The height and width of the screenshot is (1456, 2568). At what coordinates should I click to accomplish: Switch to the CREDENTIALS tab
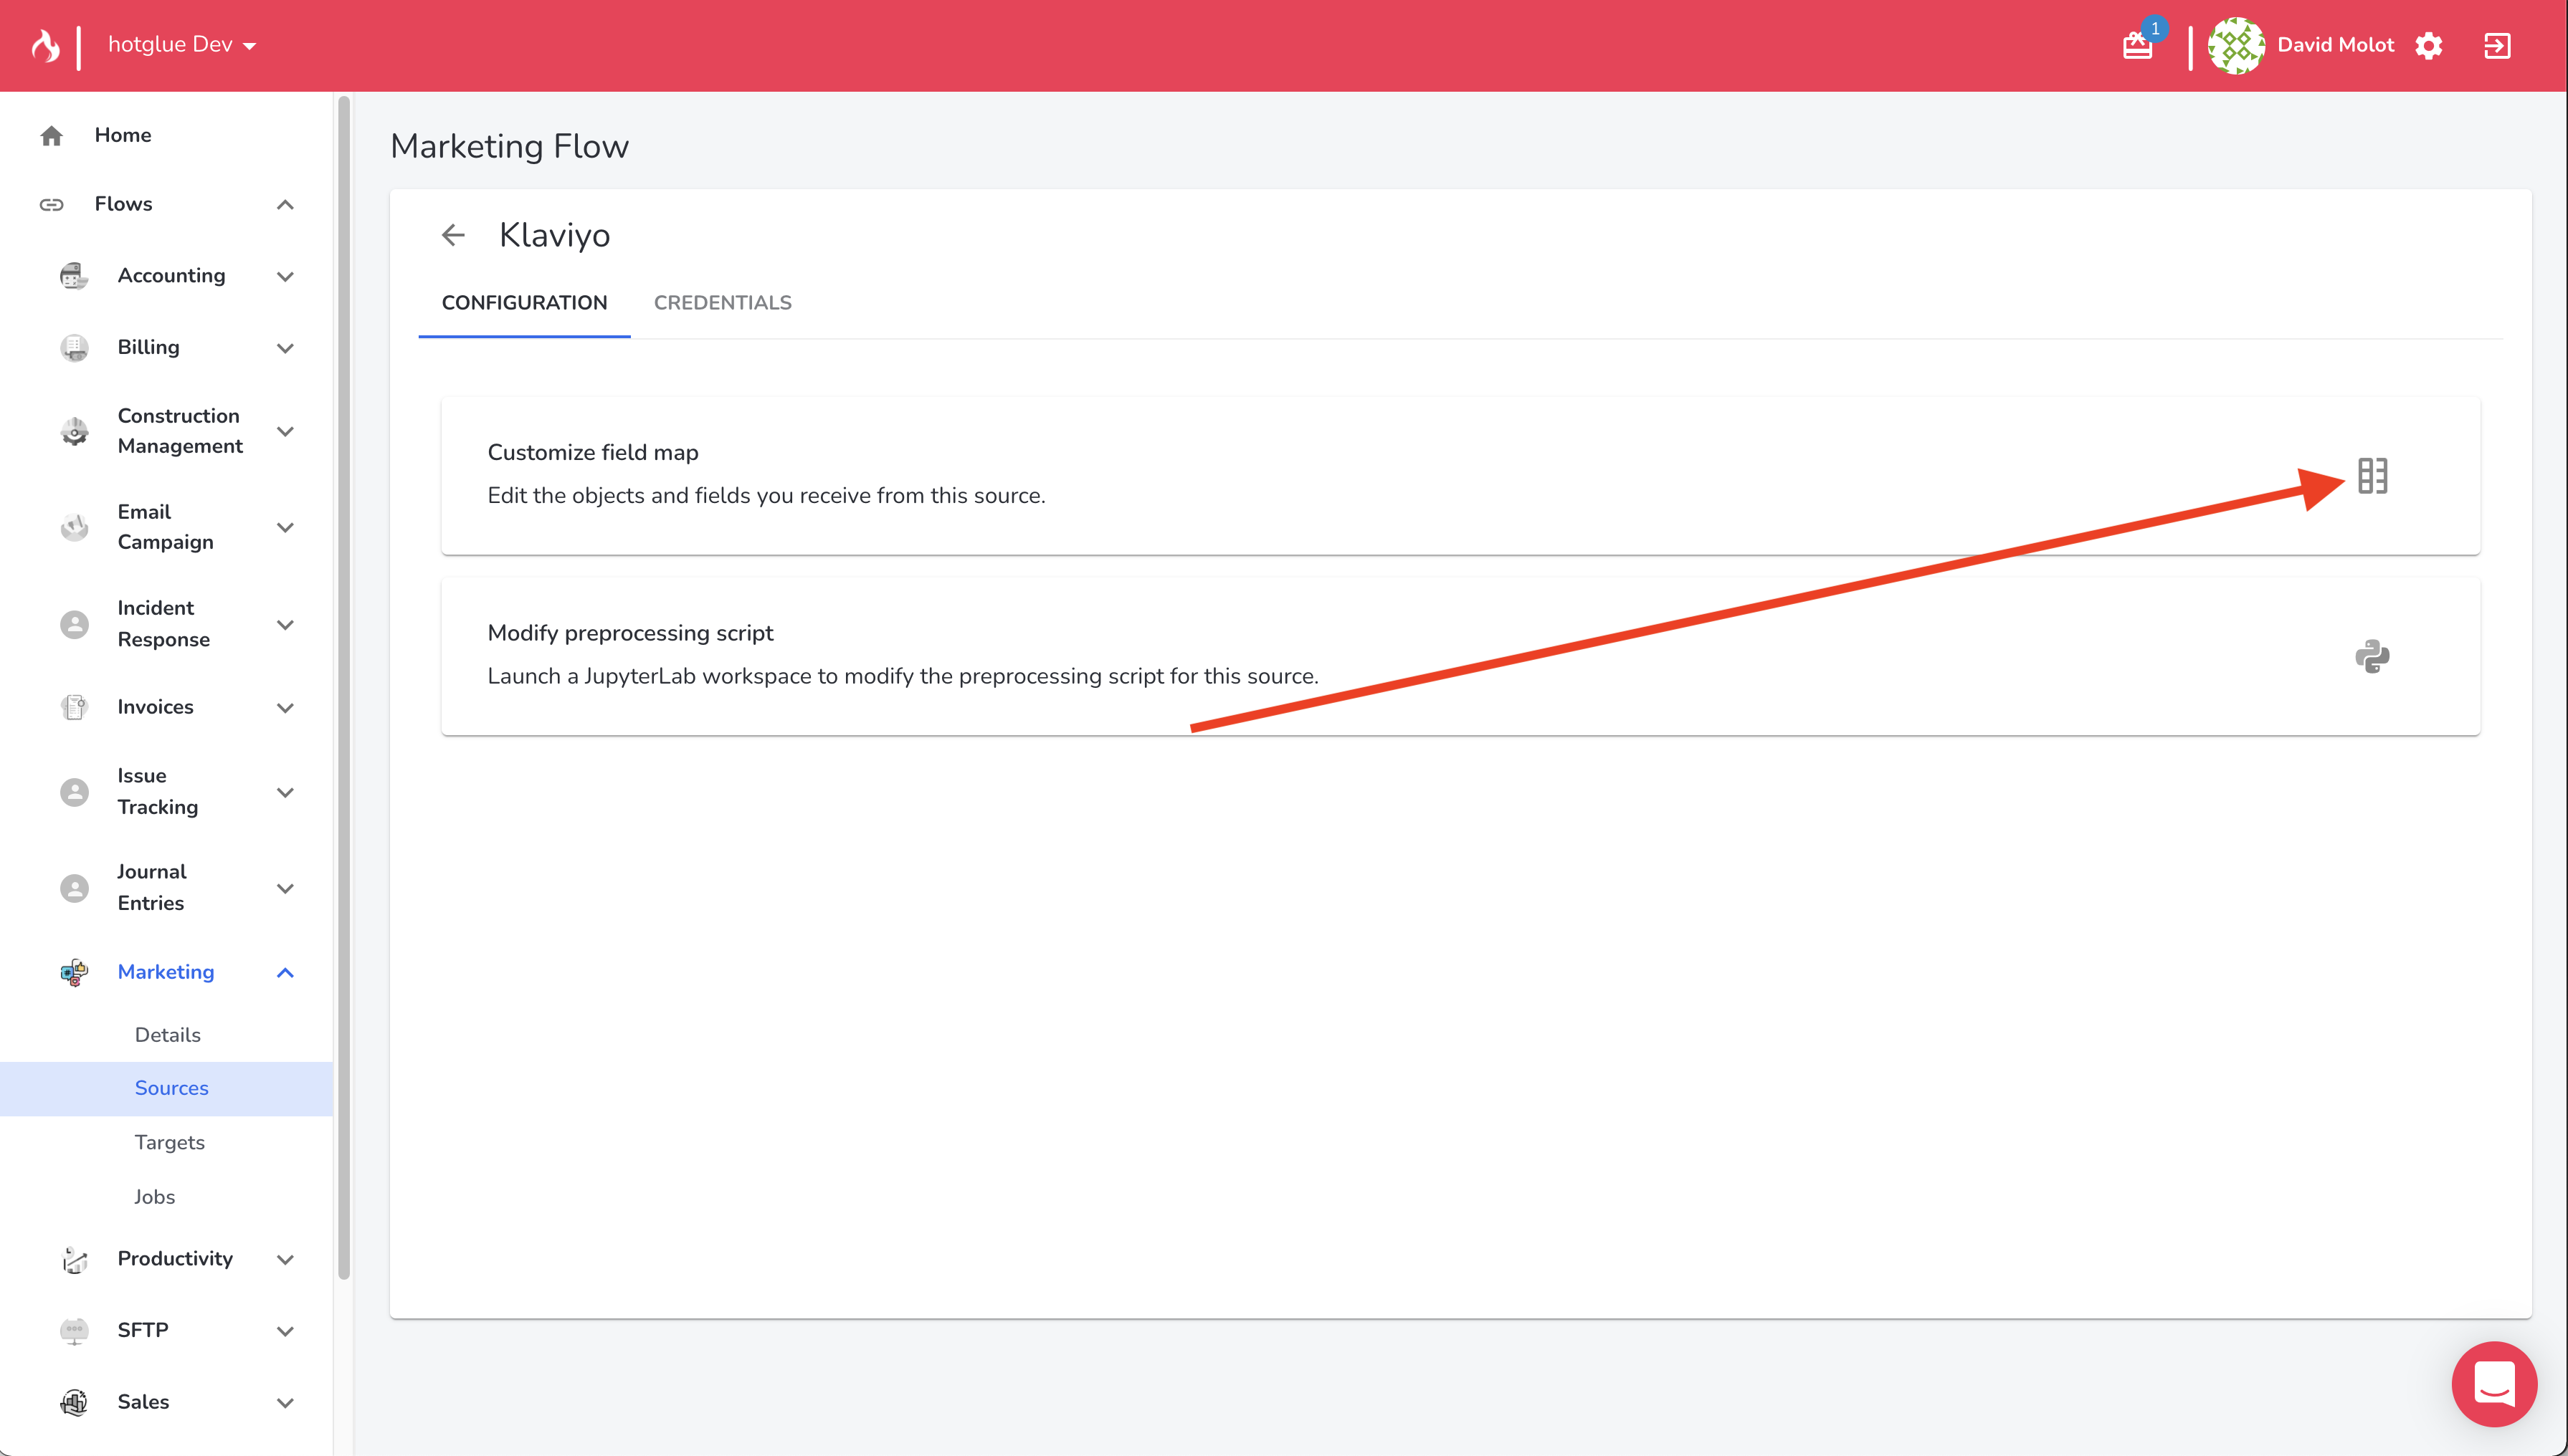722,303
